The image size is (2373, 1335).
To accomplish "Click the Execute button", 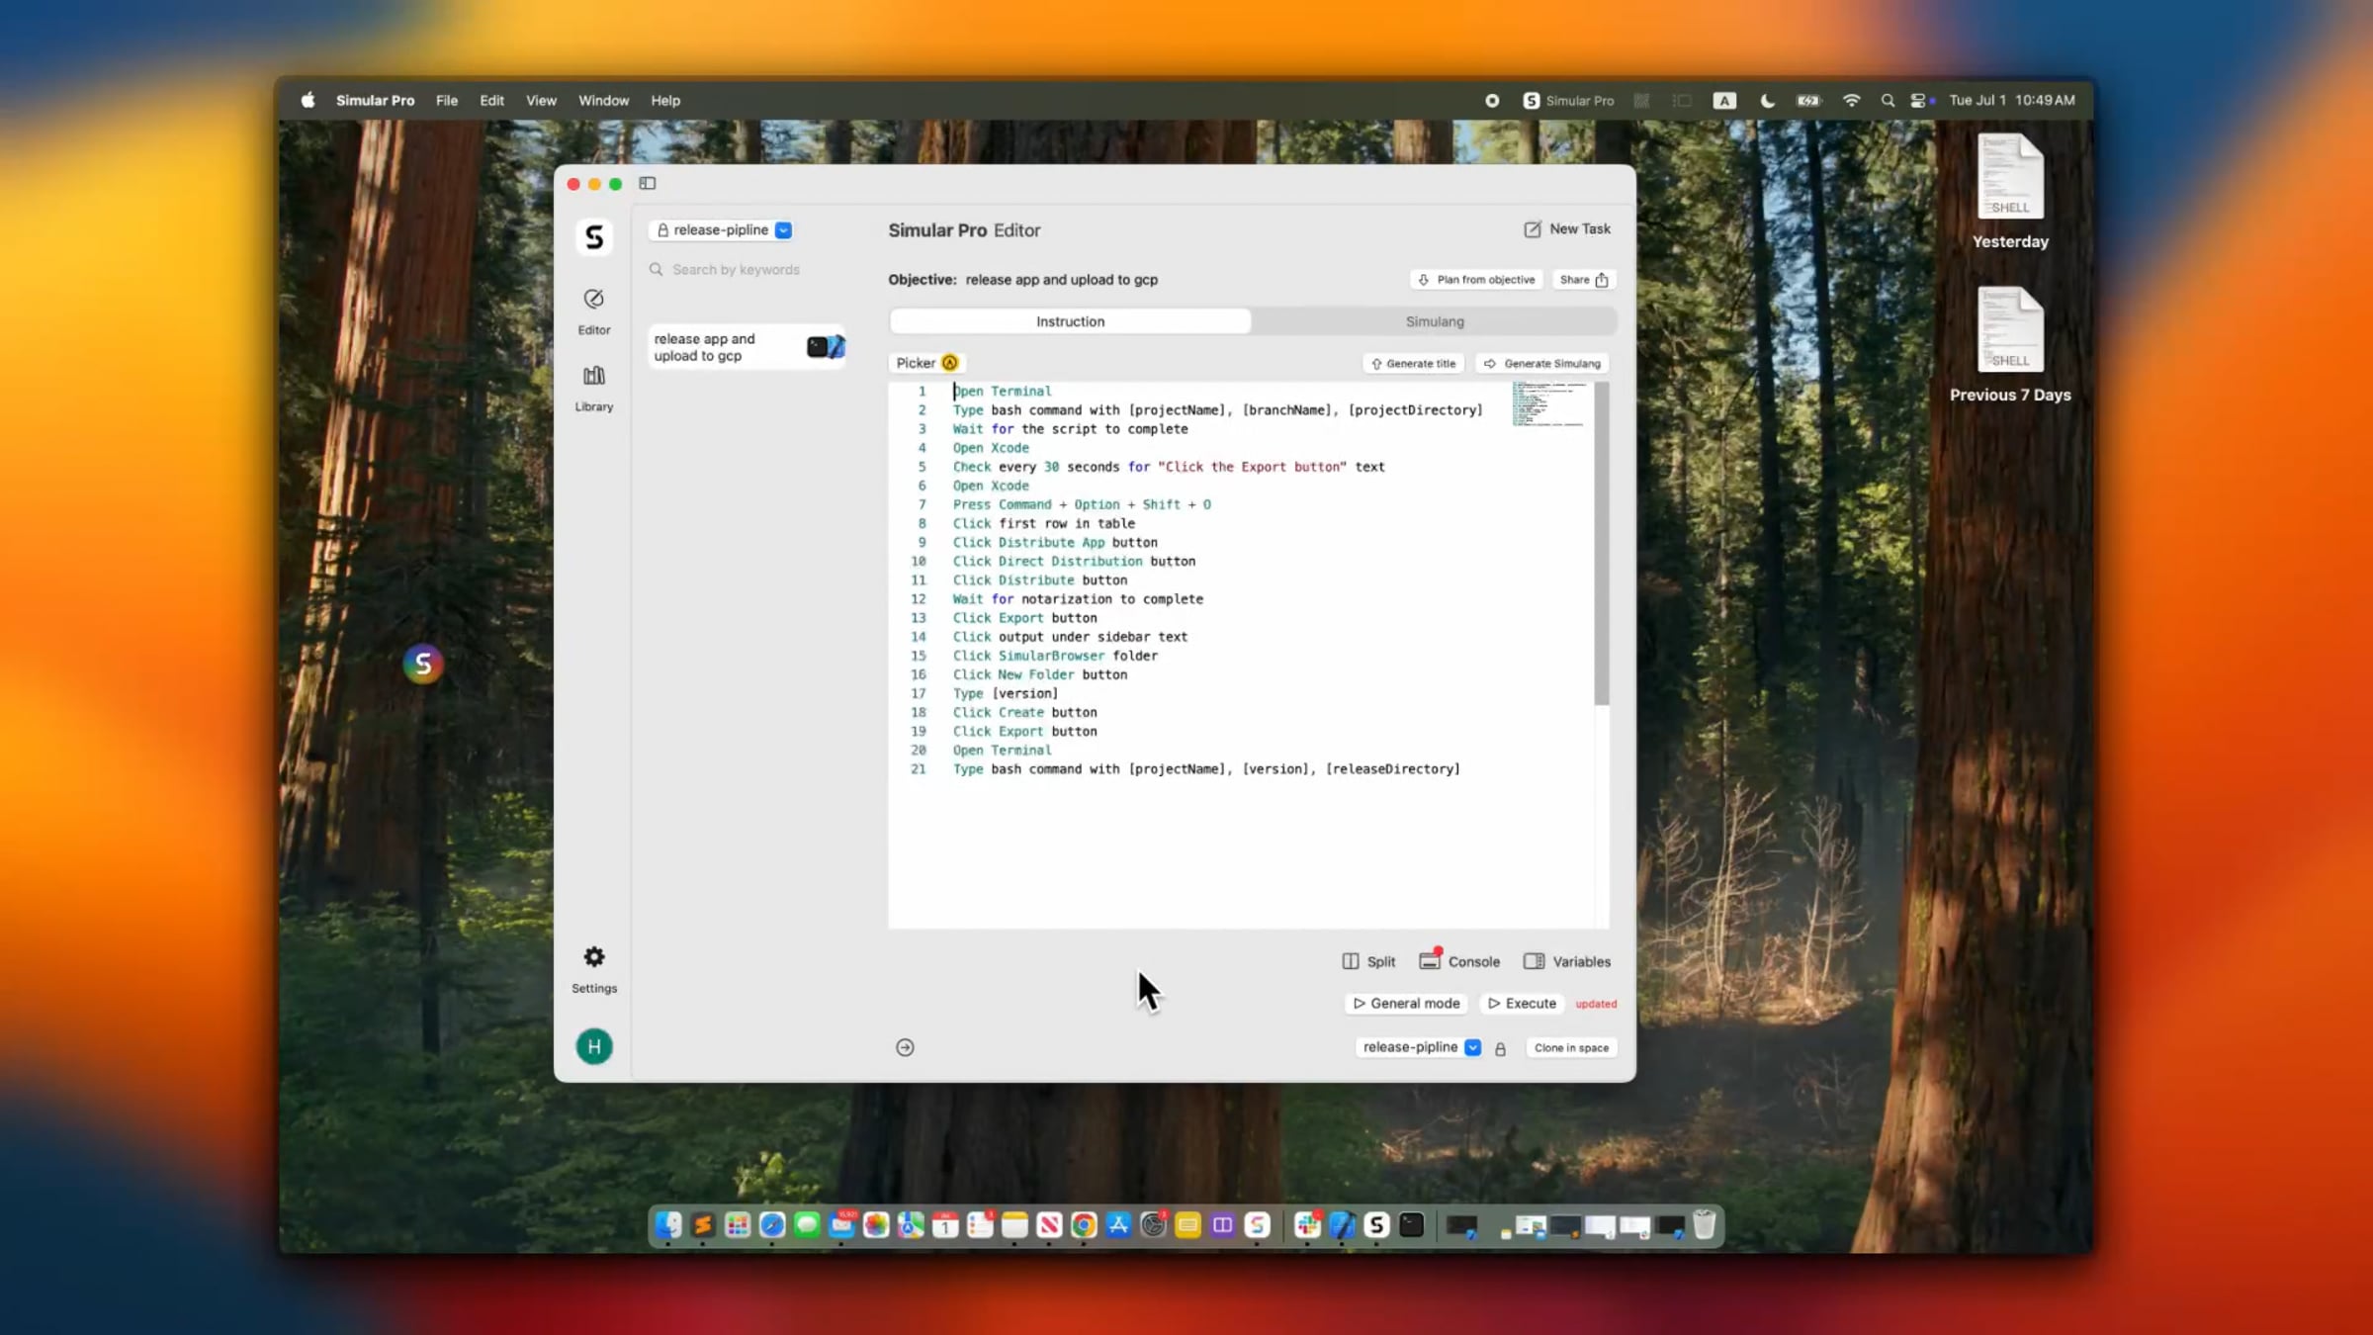I will 1523,1003.
